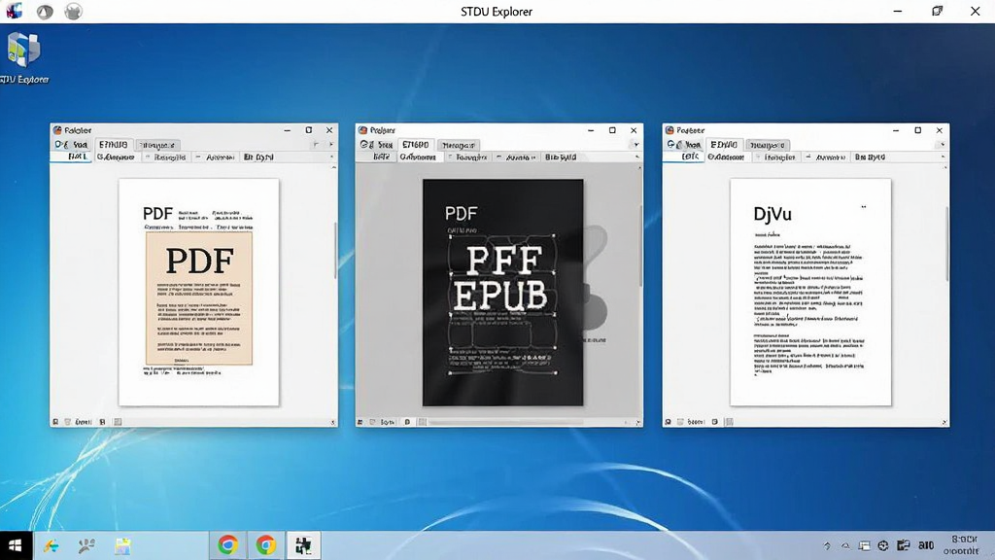Open the yellow notepad icon in the taskbar
This screenshot has width=995, height=560.
pos(122,546)
